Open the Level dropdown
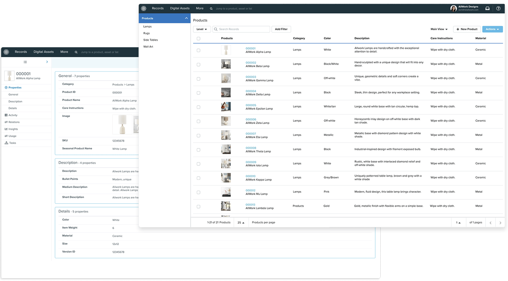508x281 pixels. point(202,29)
